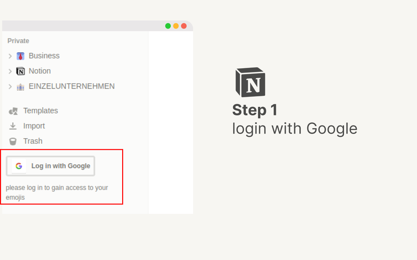Click the green window control dot
Image resolution: width=417 pixels, height=260 pixels.
click(168, 26)
